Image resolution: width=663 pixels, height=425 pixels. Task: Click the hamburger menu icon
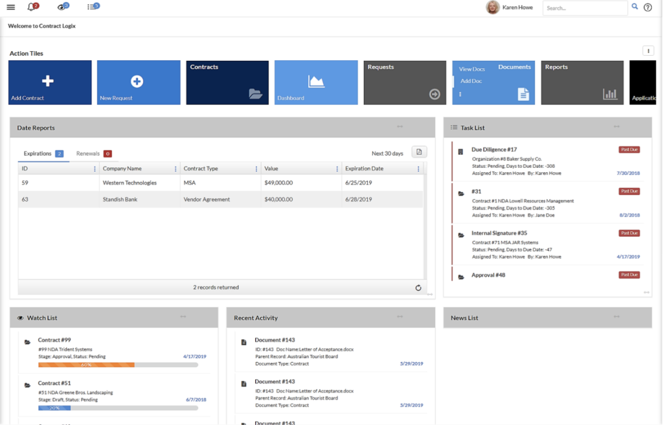coord(10,6)
